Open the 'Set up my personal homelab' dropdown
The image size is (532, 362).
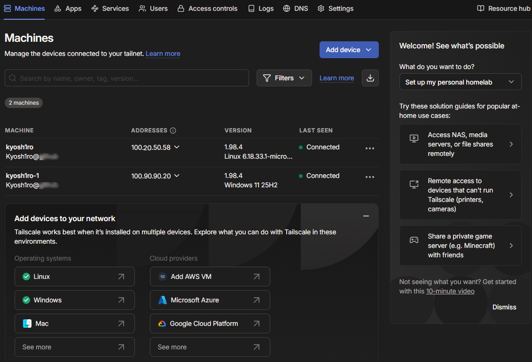pos(460,82)
